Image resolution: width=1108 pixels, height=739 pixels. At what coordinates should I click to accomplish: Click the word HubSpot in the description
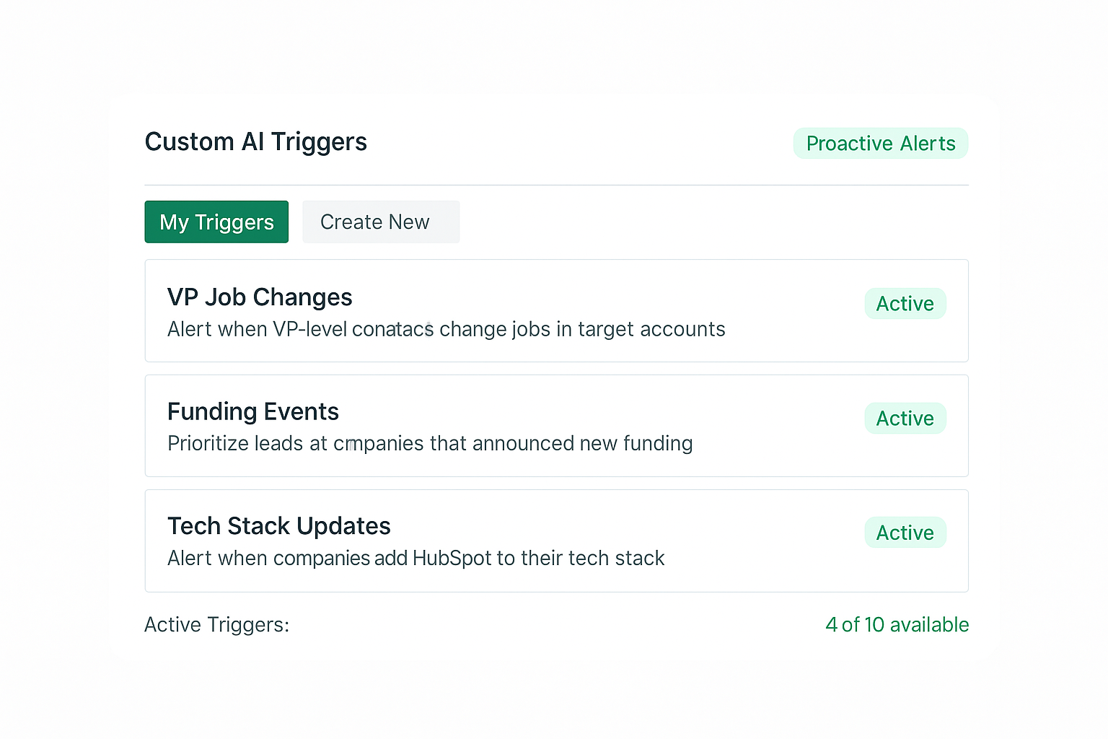(452, 559)
